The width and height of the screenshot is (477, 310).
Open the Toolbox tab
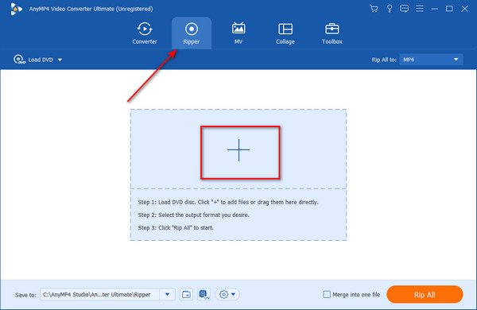coord(332,33)
